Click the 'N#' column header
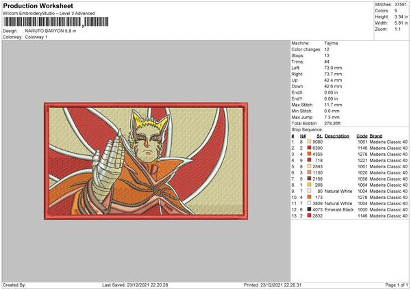The width and height of the screenshot is (411, 290). [303, 136]
